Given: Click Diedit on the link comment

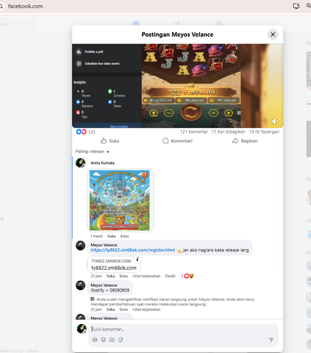Looking at the screenshot, I should point(170,276).
